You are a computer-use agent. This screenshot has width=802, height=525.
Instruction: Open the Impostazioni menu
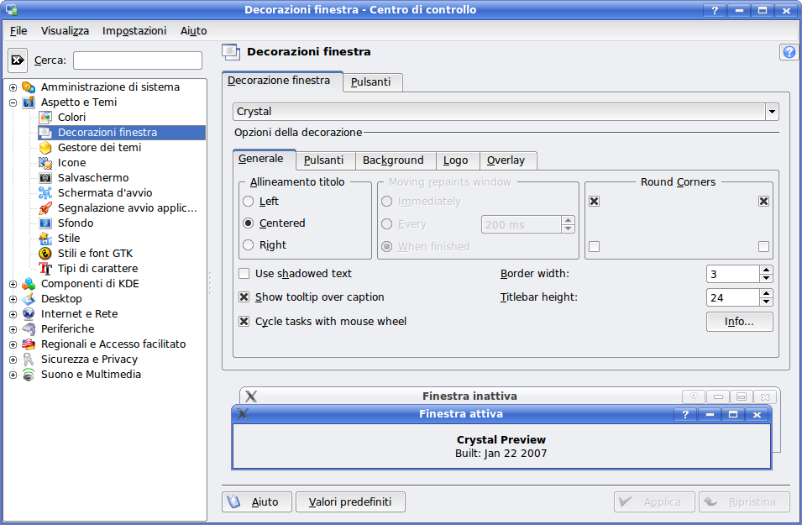pyautogui.click(x=134, y=30)
